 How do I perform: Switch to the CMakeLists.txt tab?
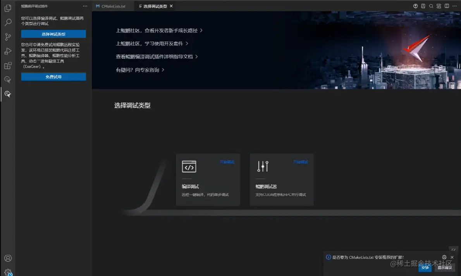pos(113,6)
